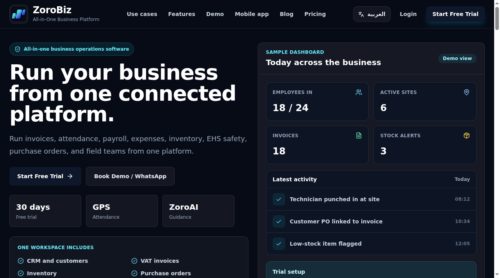Click the check circle next to Inventory
The image size is (500, 278).
tap(21, 273)
